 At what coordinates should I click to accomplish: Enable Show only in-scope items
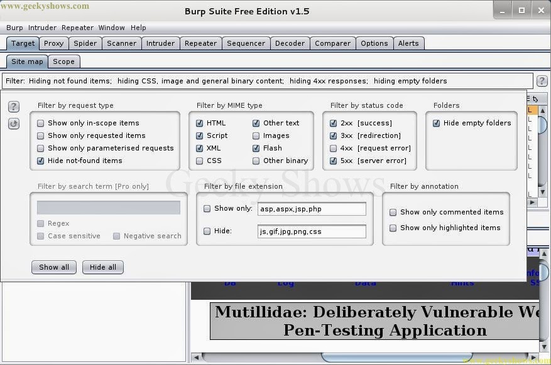(40, 123)
